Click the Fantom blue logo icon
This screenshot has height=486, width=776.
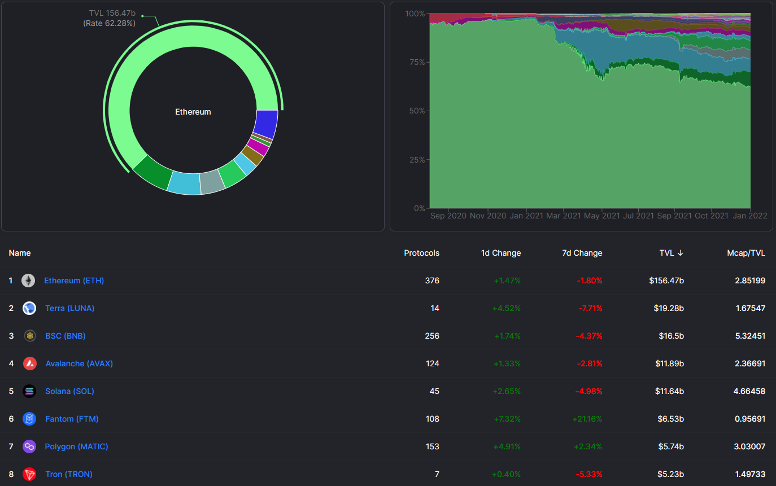29,419
